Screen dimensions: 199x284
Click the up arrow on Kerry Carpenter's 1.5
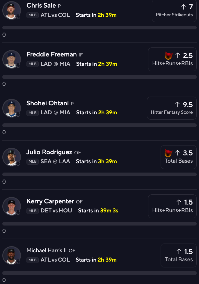[x=179, y=202]
